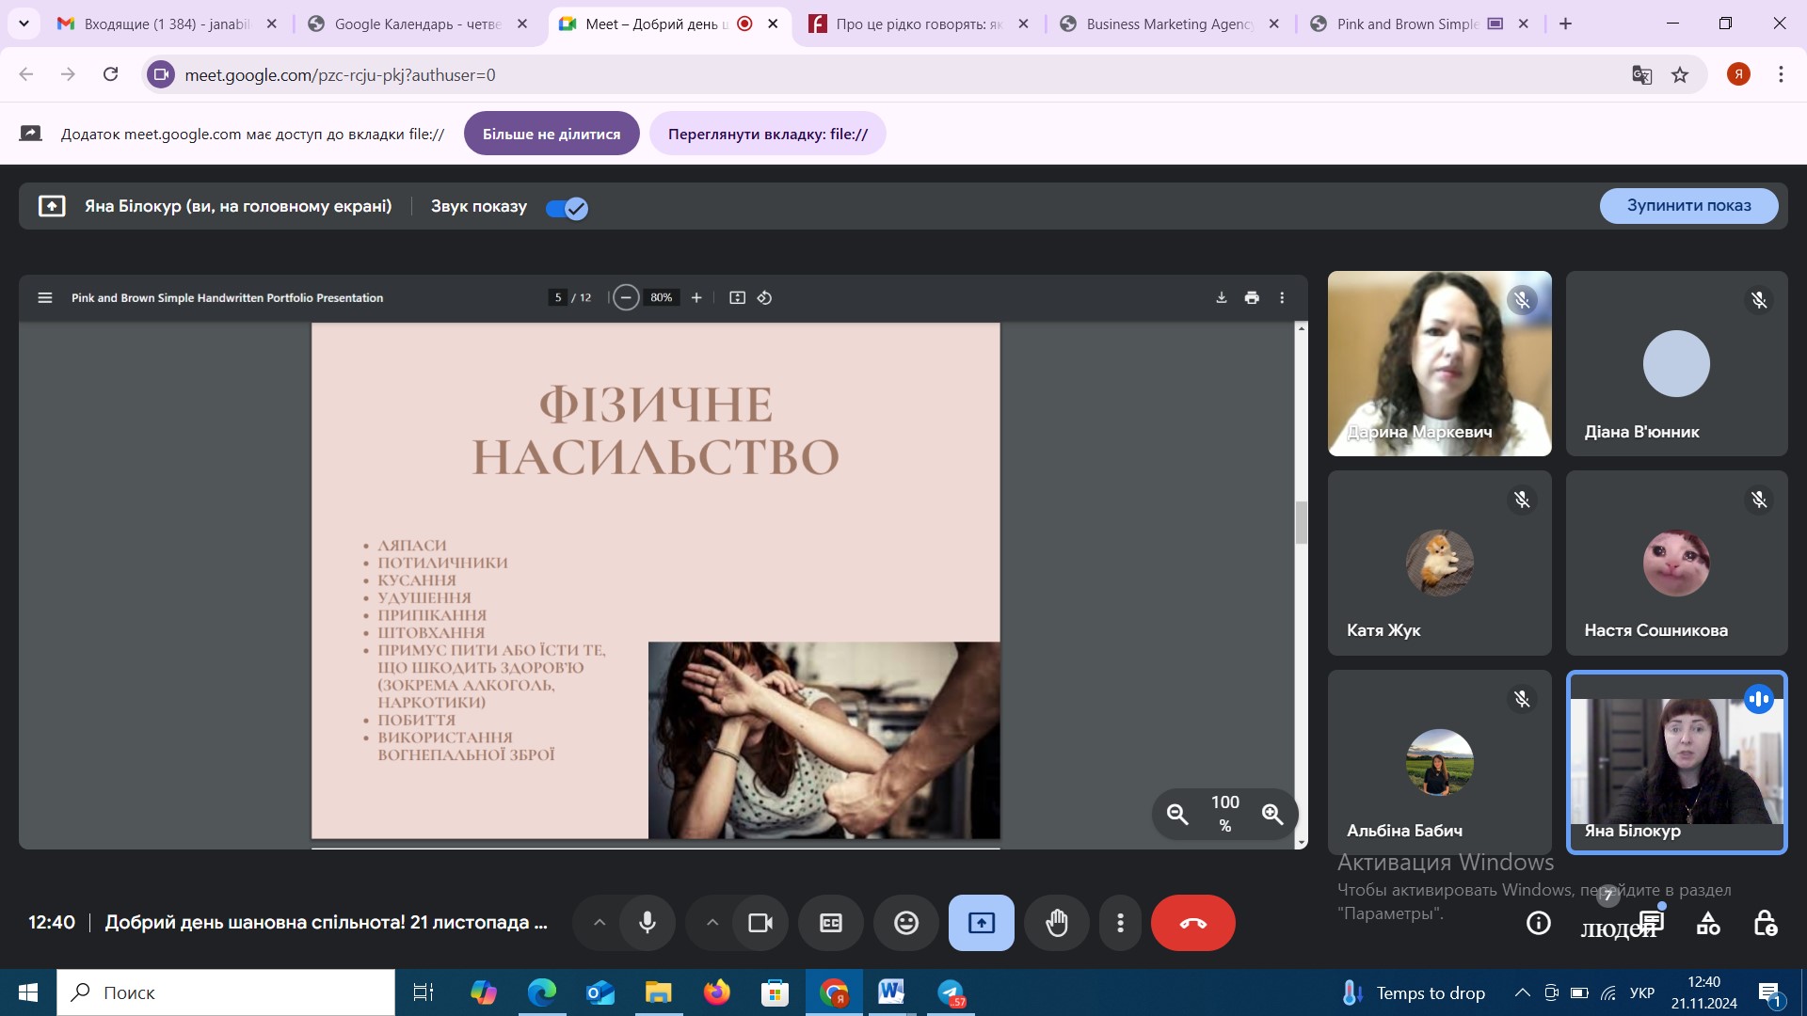Select Альбіна Бабич participant tile

pos(1439,762)
